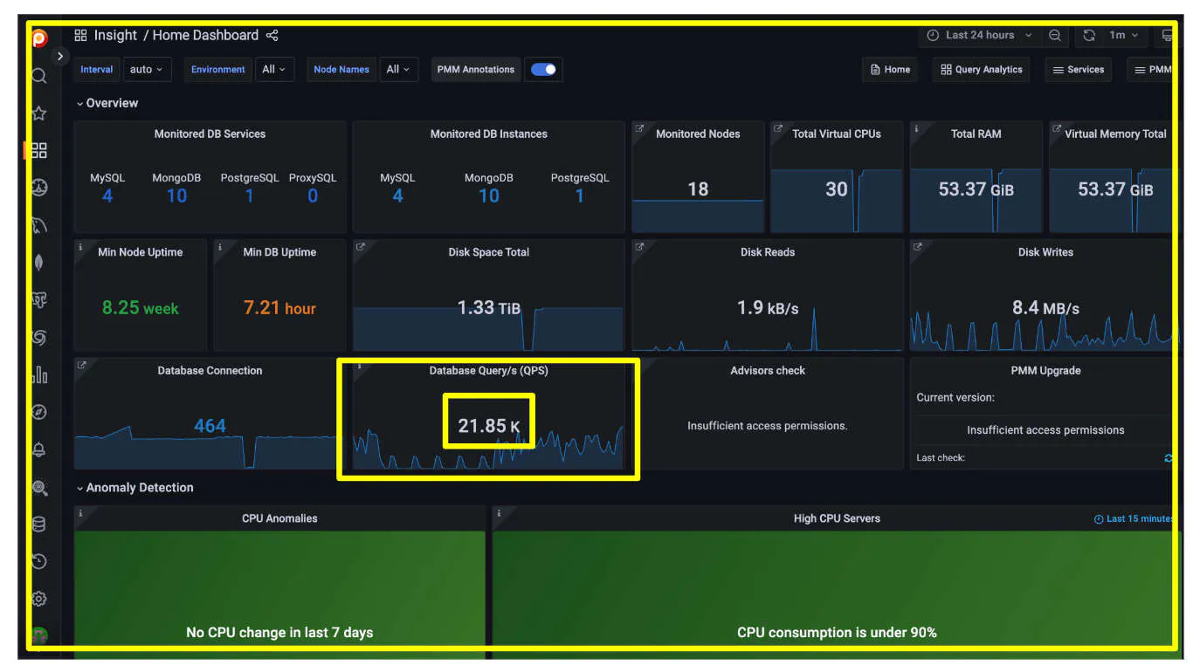Open the Explore compass icon
Viewport: 1200px width, 672px height.
coord(38,413)
